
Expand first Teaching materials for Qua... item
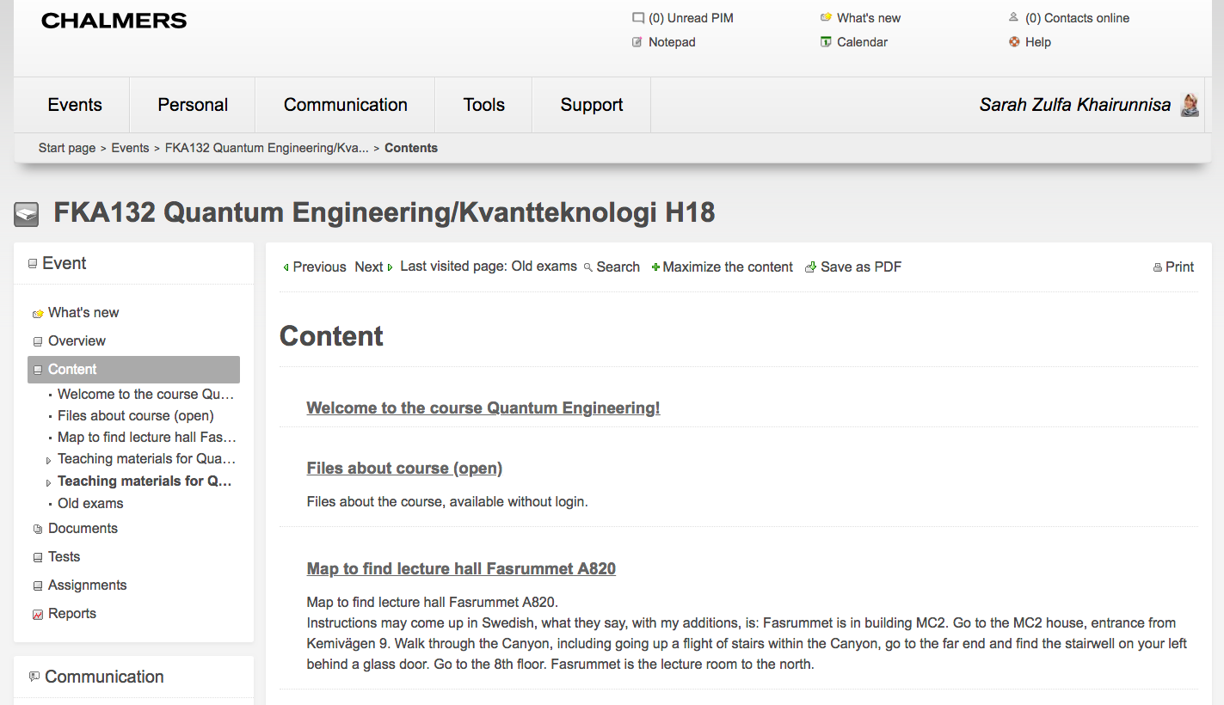[x=49, y=461]
